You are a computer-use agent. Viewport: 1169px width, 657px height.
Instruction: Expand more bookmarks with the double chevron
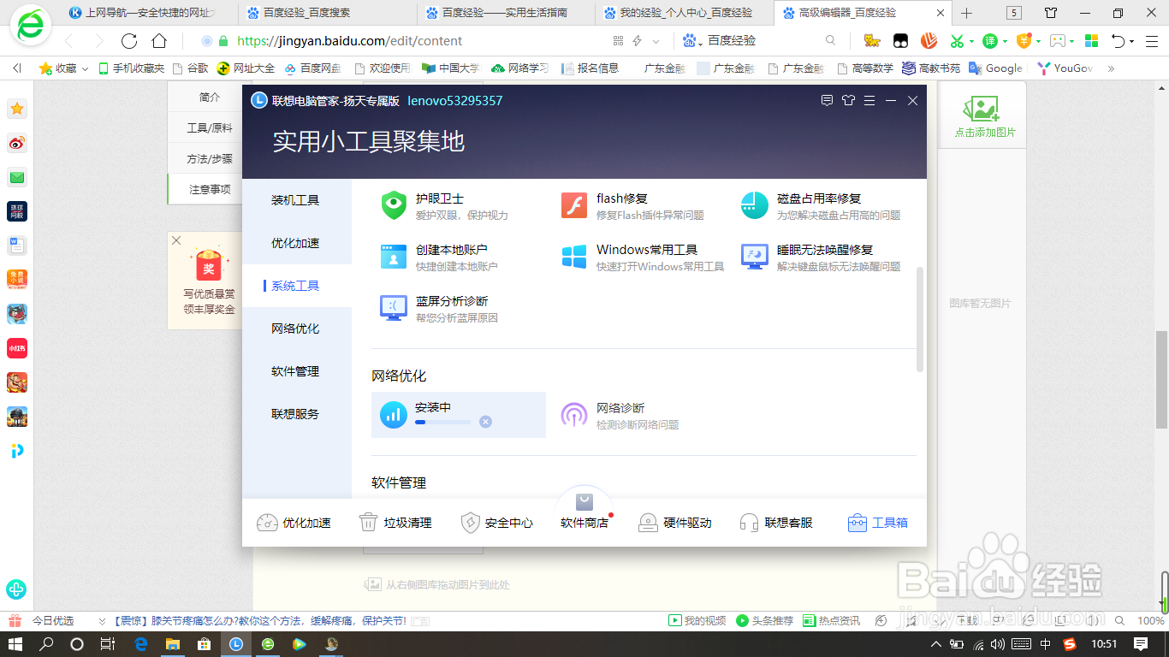click(x=1111, y=68)
